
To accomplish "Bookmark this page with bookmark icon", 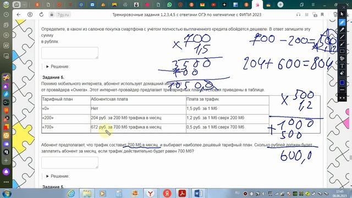I will (x=322, y=15).
